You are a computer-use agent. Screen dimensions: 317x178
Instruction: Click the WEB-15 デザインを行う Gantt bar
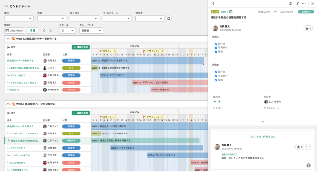tap(154, 75)
